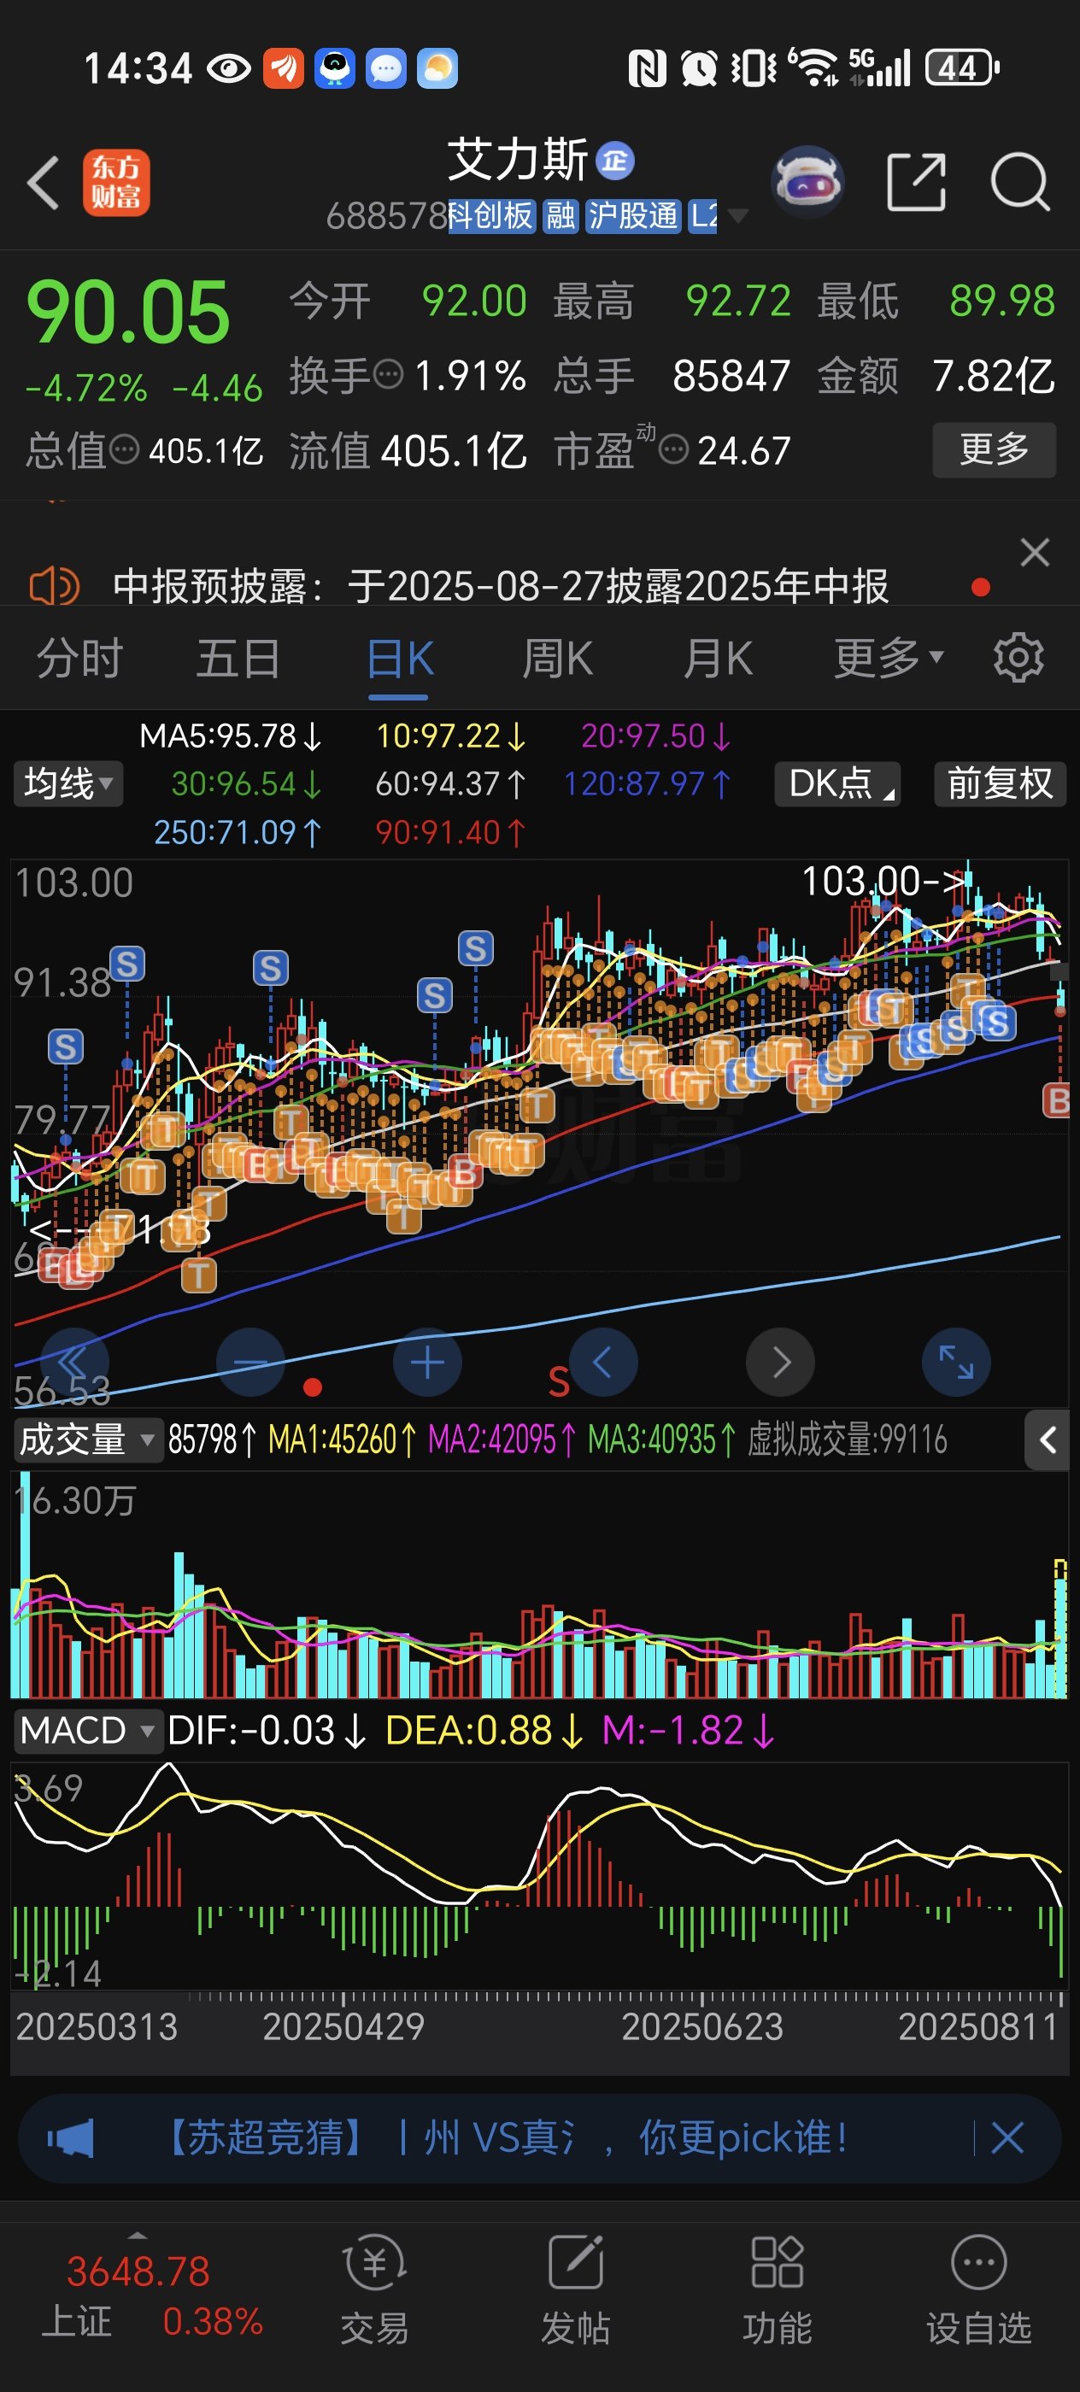Tap the 科创板 tag
This screenshot has height=2392, width=1080.
pyautogui.click(x=491, y=216)
